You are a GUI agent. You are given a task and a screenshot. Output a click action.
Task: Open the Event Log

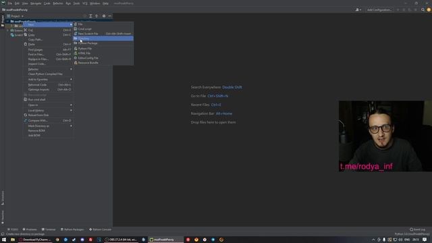coord(418,230)
